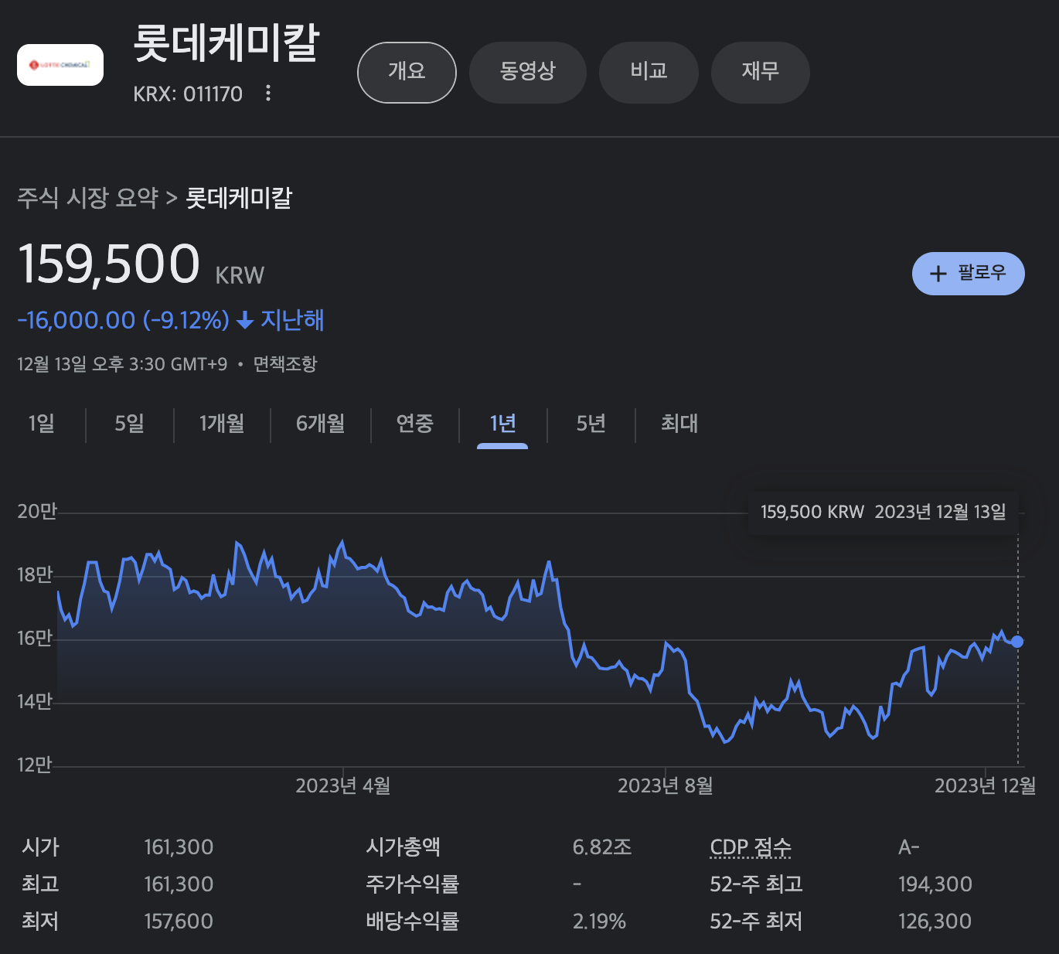Click the 시가총액 value 6.82조

click(602, 847)
